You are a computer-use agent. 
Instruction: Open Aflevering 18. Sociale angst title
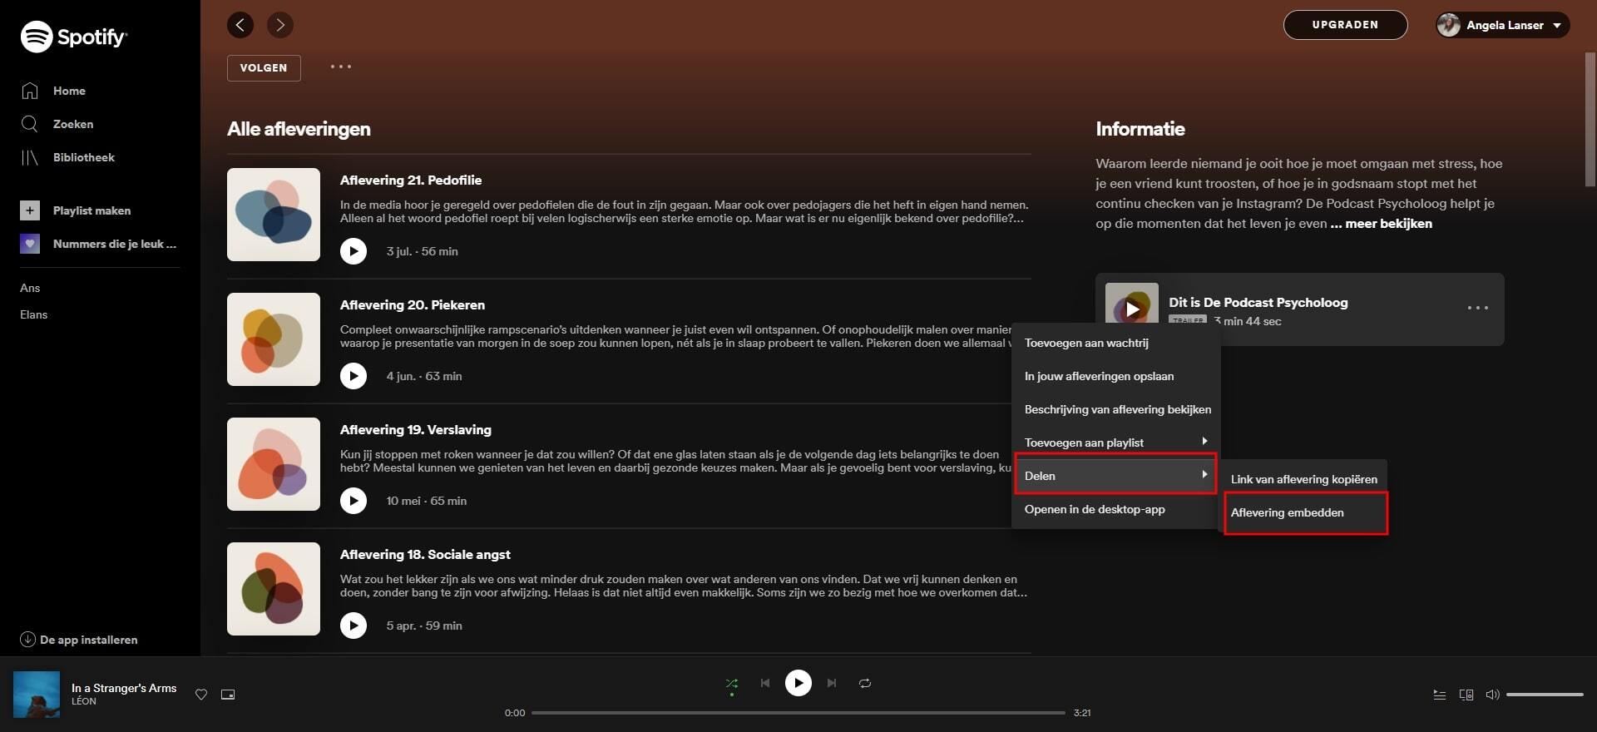pos(425,555)
